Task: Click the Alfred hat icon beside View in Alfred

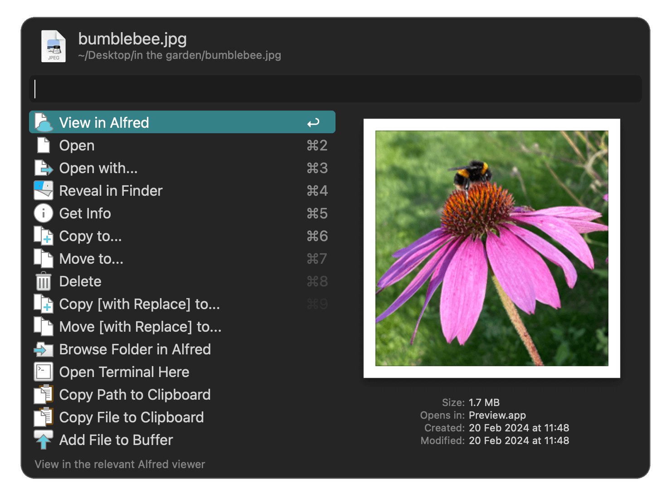Action: pos(43,122)
